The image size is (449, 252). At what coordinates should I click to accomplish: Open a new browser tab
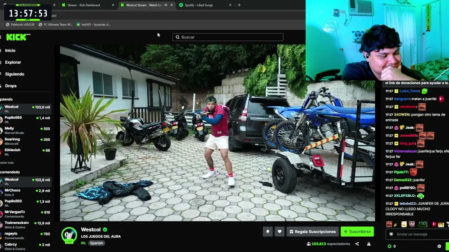tap(239, 5)
